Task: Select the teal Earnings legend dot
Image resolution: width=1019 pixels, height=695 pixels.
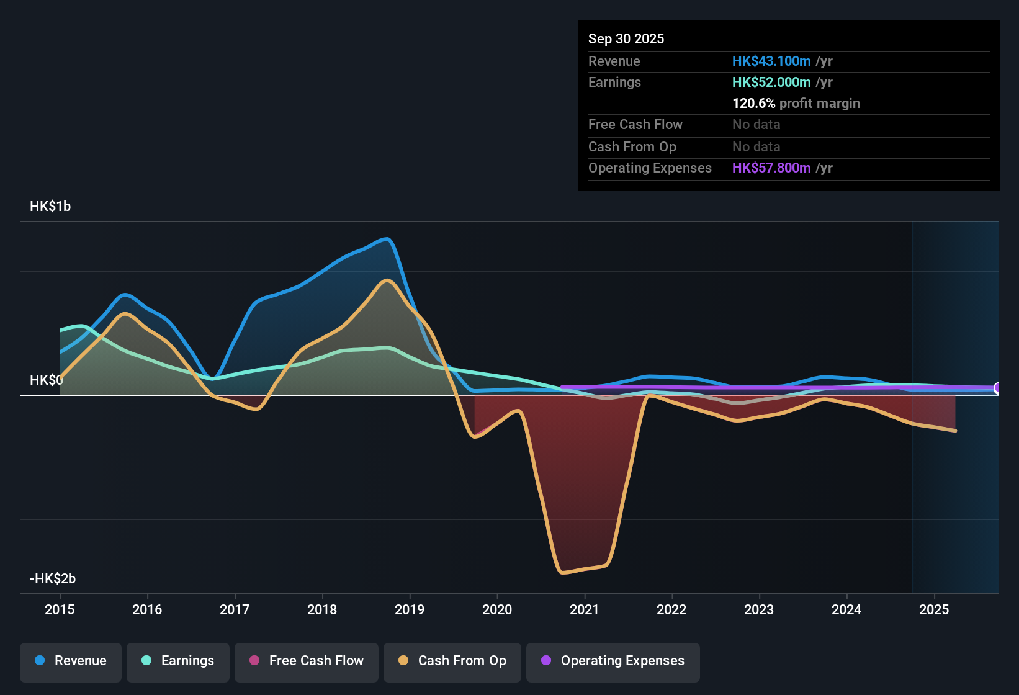Action: pos(146,661)
